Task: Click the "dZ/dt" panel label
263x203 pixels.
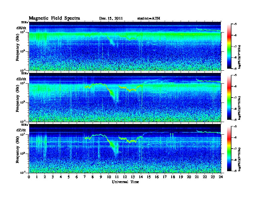Action: [x=21, y=130]
